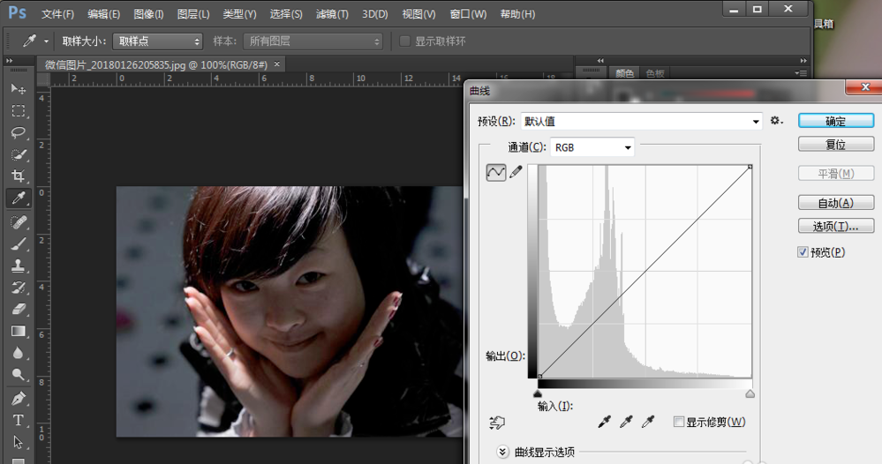Open the 通道 RGB channel dropdown
Viewport: 882px width, 464px height.
click(592, 147)
